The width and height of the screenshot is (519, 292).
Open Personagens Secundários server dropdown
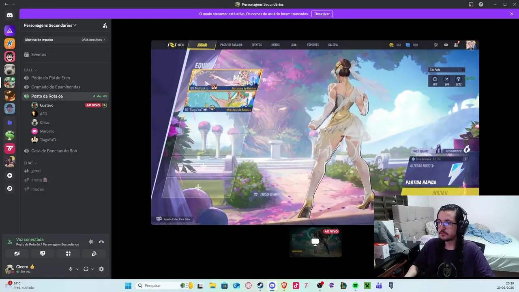pyautogui.click(x=50, y=25)
